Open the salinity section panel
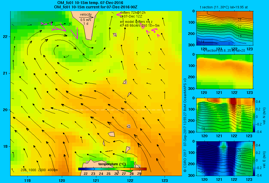Image resolution: width=269 pixels, height=183 pixels. point(225,72)
